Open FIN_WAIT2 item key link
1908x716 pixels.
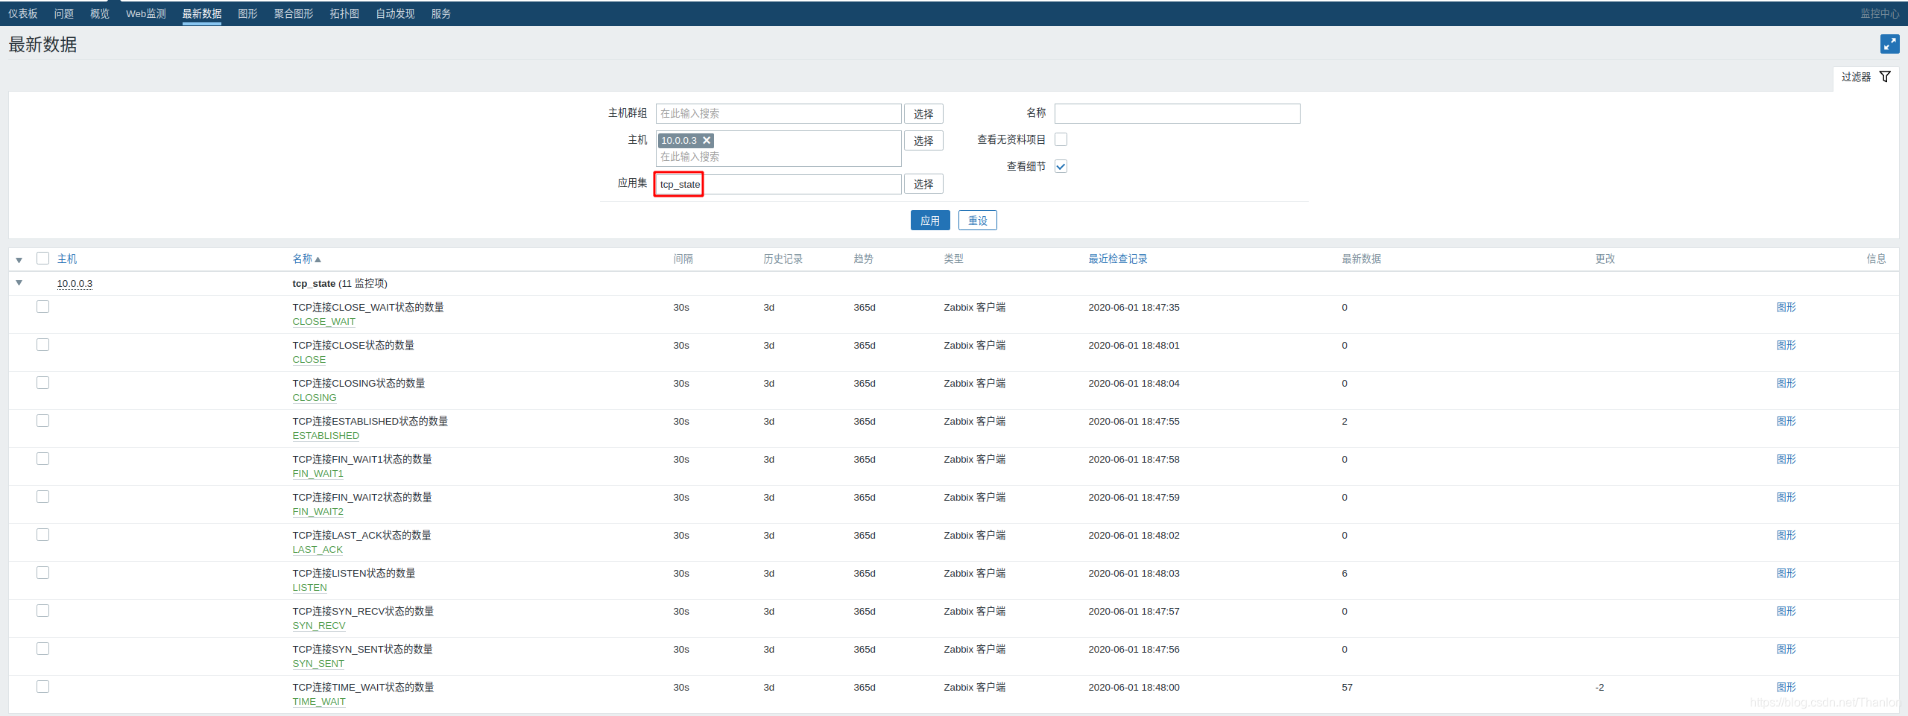(318, 512)
